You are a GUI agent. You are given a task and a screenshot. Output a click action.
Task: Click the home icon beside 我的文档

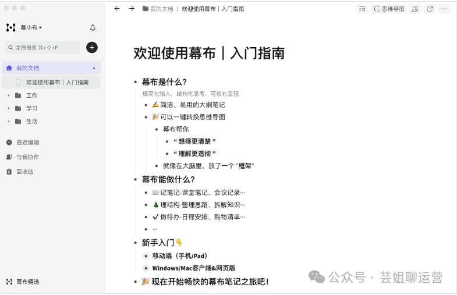9,68
